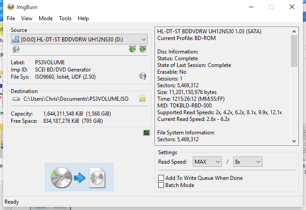Screen dimensions: 306x210
Task: Click the disc query icon beside File Sys
Action: [x=142, y=76]
